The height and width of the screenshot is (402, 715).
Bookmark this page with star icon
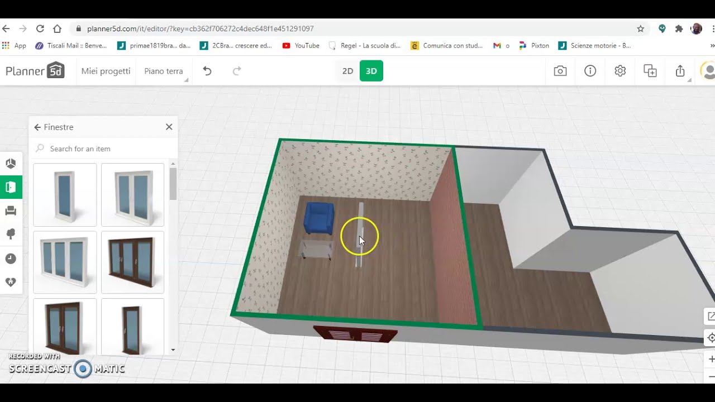[x=641, y=28]
